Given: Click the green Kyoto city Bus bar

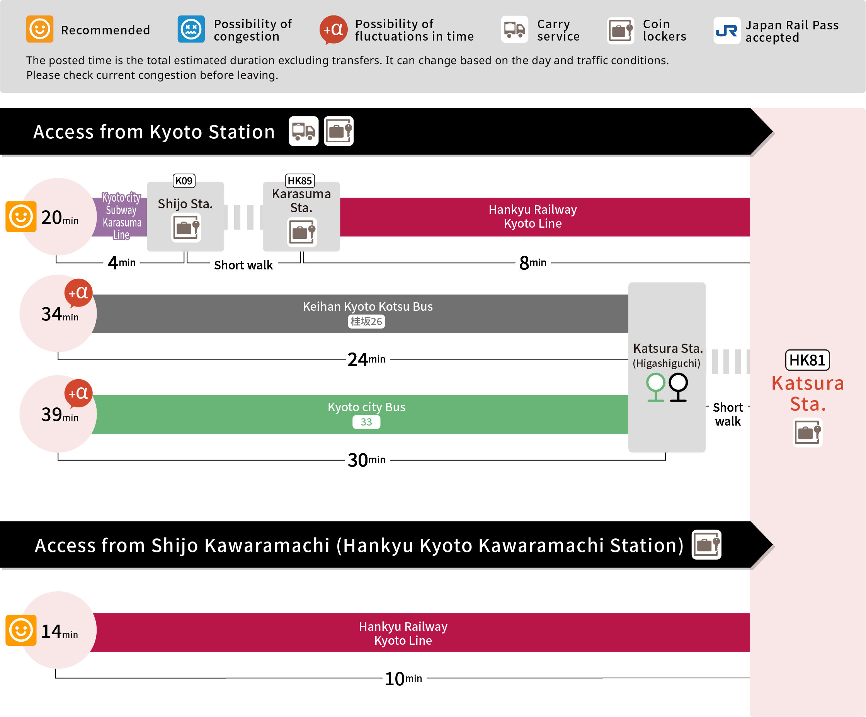Looking at the screenshot, I should [x=366, y=408].
